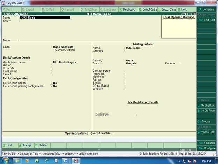Viewport: 218px width, 164px height.
Task: Open the media player taskbar icon
Action: (x=27, y=161)
